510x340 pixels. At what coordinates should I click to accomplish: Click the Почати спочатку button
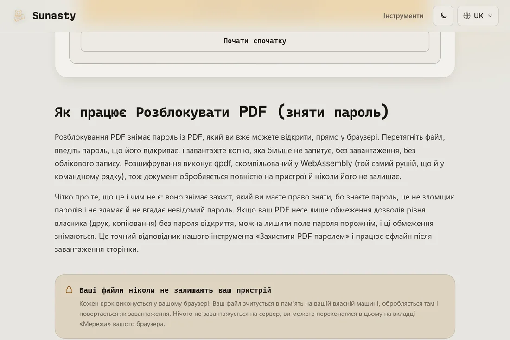(x=255, y=41)
